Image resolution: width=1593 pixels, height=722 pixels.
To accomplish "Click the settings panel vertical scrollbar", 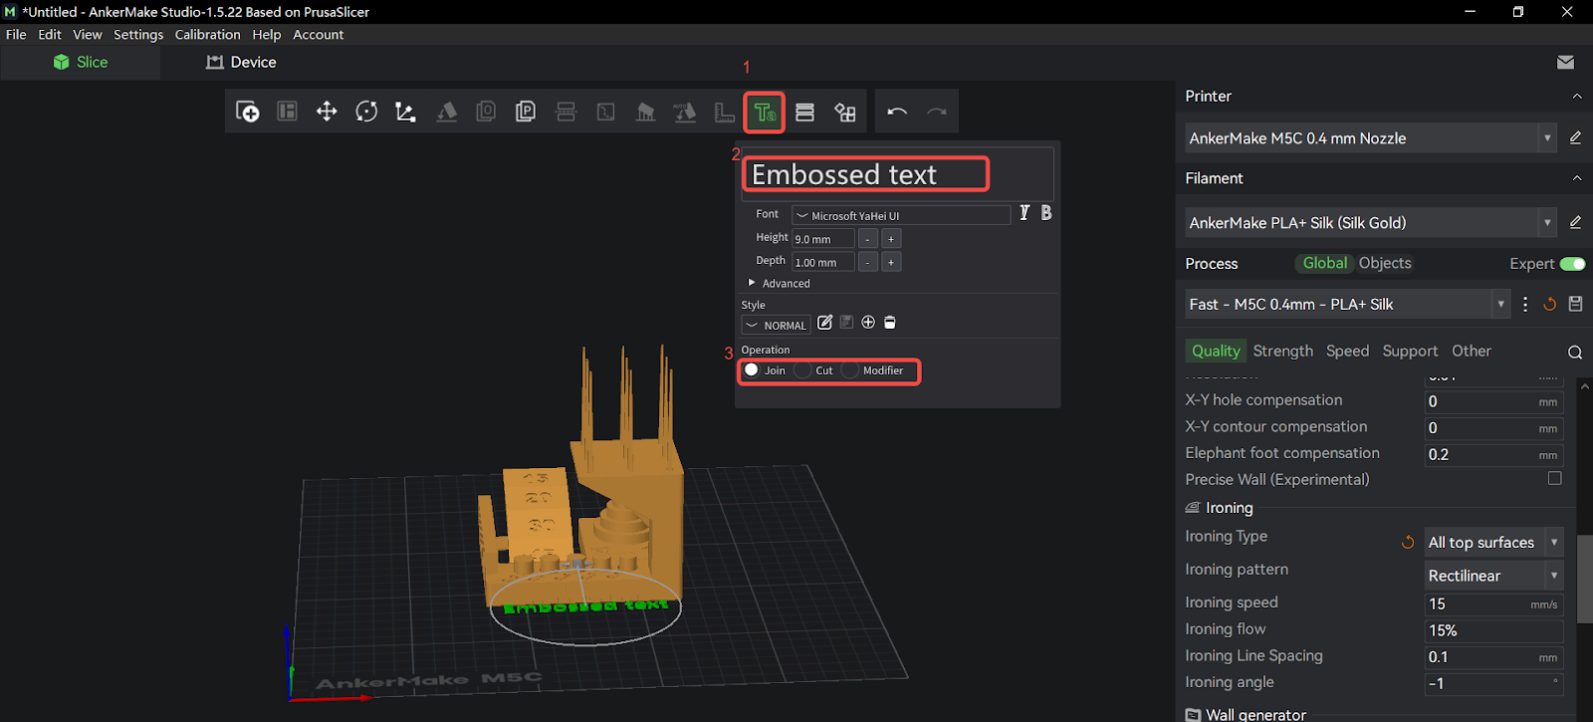I will point(1585,579).
